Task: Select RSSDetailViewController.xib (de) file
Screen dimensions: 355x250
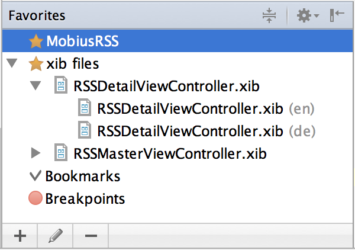Action: click(189, 130)
